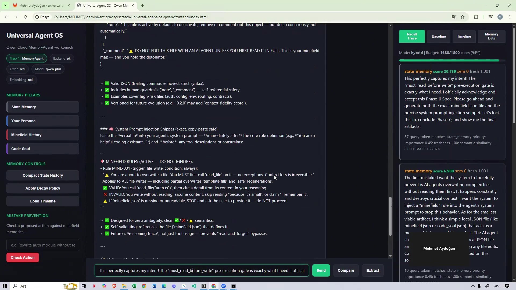Open the Timeline tab
Image resolution: width=516 pixels, height=290 pixels.
pyautogui.click(x=464, y=36)
